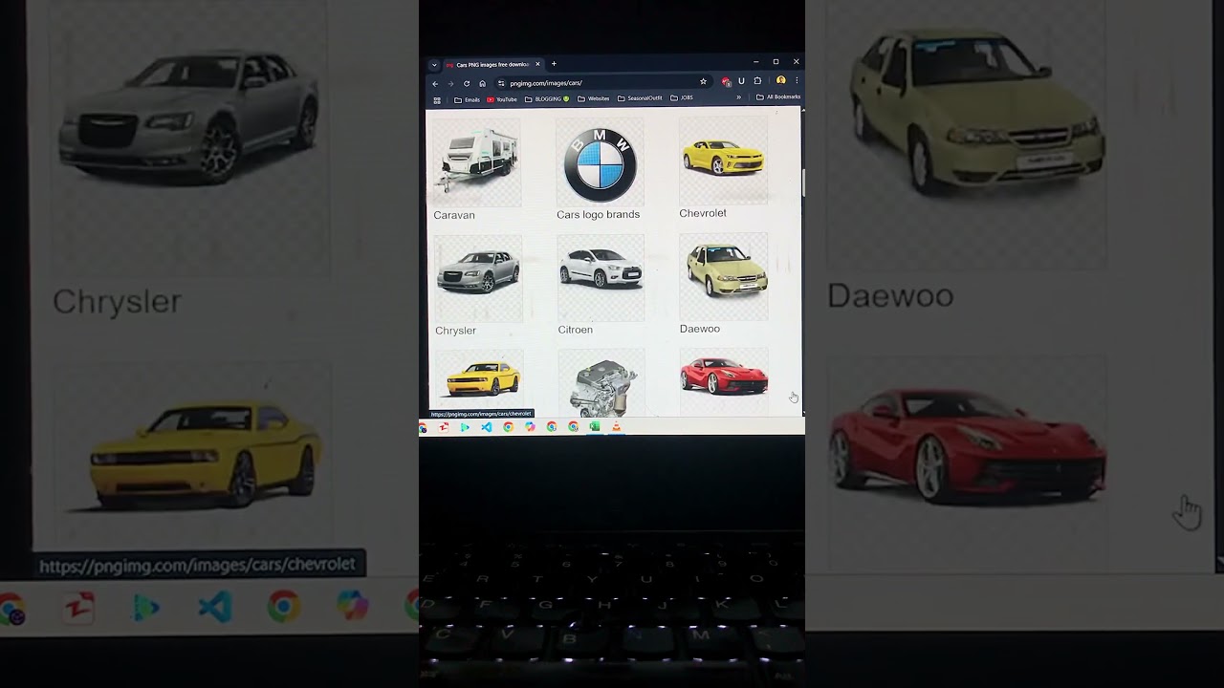Open the red extension icon with badge

point(726,82)
